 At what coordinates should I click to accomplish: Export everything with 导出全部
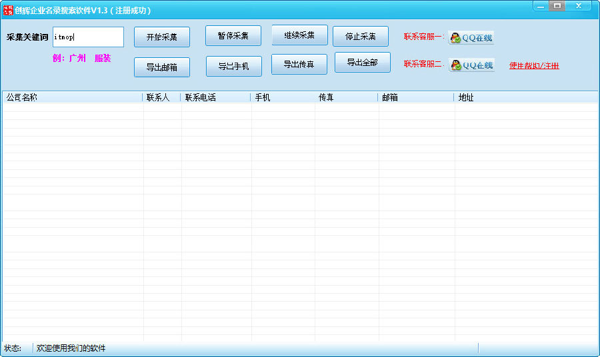[363, 63]
